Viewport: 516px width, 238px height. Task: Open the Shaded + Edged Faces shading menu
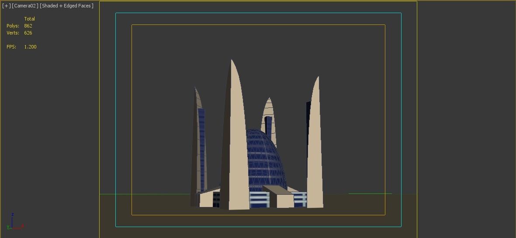(66, 6)
